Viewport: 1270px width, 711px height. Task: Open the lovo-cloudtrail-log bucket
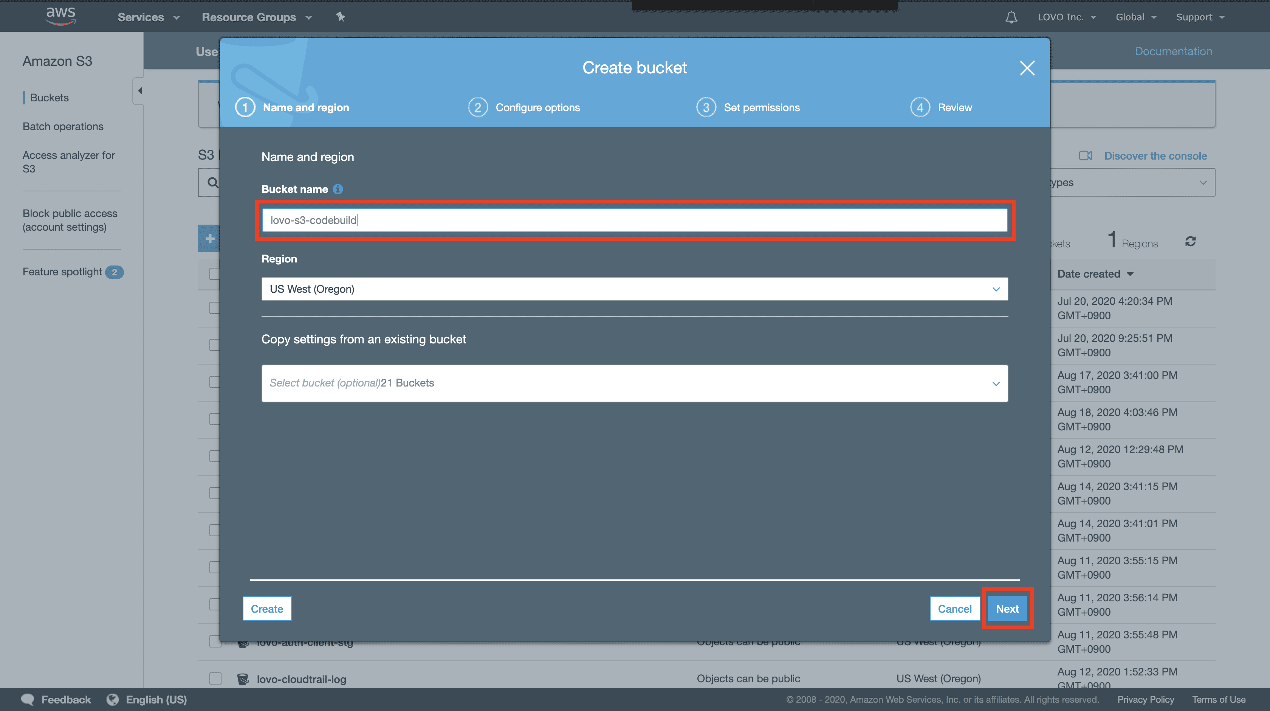coord(301,679)
